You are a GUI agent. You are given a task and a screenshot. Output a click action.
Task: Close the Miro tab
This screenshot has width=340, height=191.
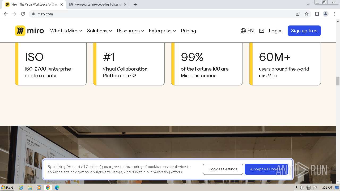(x=62, y=5)
